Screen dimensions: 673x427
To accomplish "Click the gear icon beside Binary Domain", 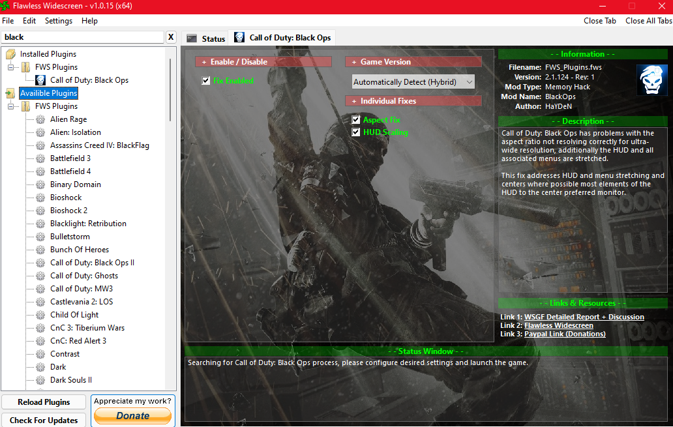I will (41, 184).
